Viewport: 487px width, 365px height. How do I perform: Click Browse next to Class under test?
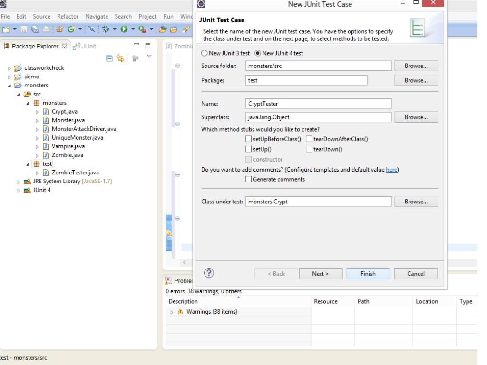click(416, 202)
